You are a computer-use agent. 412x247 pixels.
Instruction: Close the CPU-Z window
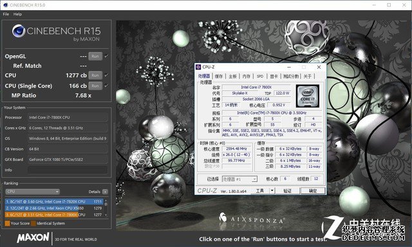(319, 67)
